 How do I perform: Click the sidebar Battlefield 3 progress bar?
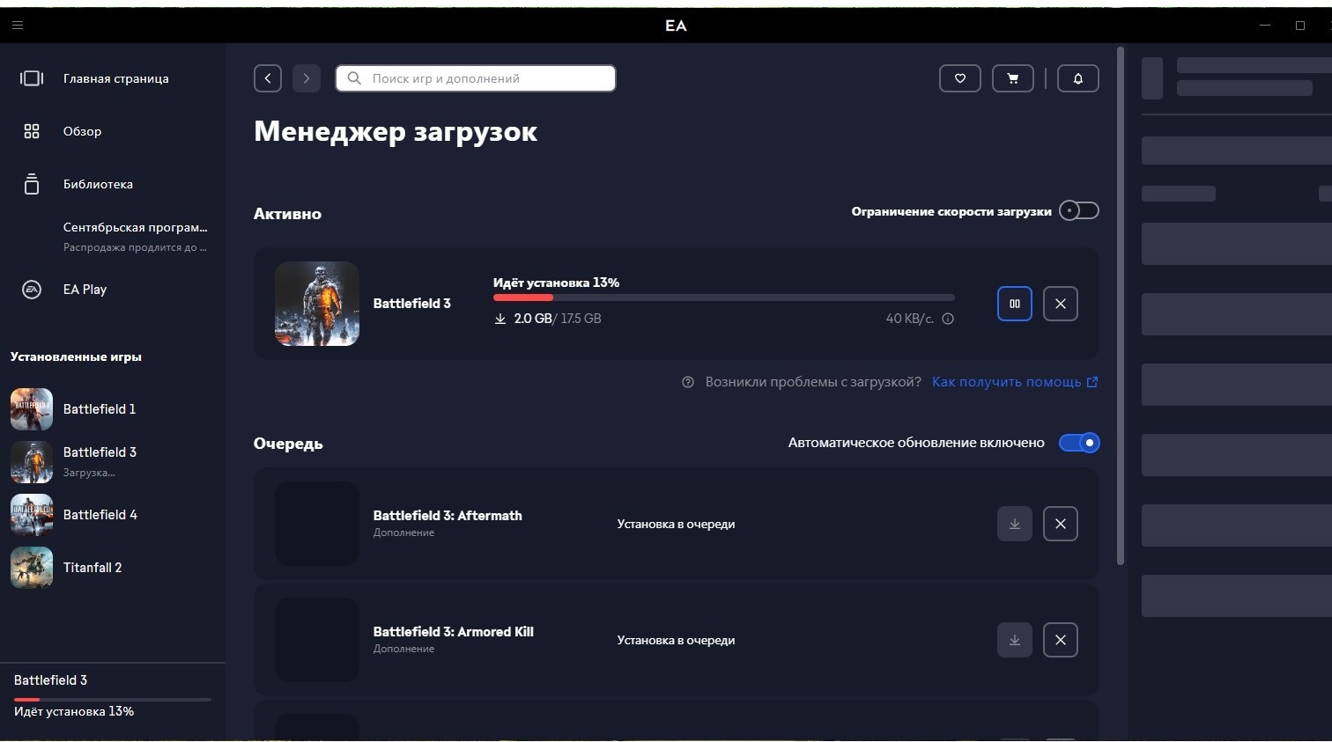point(113,700)
